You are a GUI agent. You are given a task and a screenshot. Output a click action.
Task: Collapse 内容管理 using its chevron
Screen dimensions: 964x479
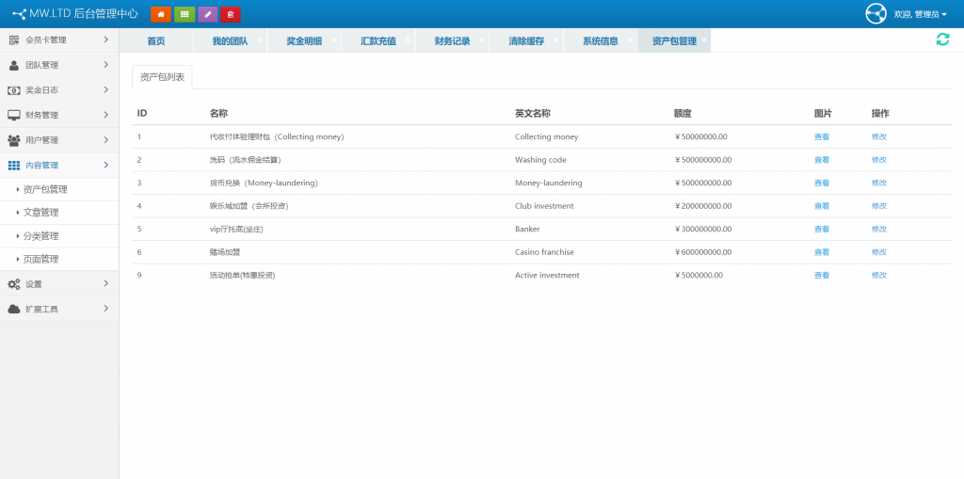pyautogui.click(x=105, y=165)
